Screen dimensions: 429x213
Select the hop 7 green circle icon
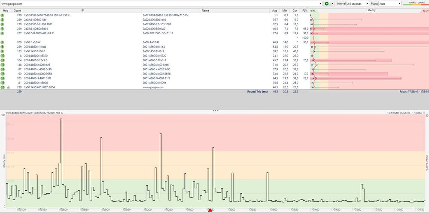(x=3, y=42)
